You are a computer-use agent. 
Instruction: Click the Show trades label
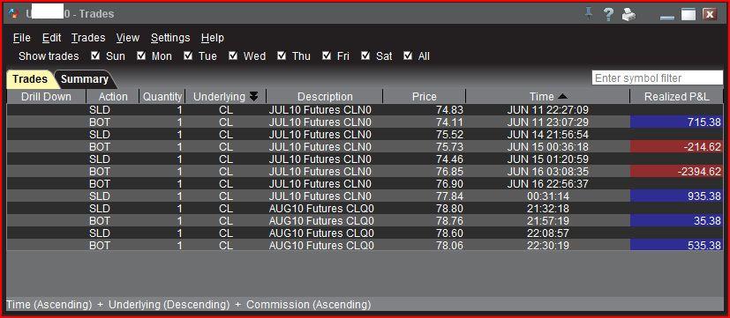coord(49,56)
